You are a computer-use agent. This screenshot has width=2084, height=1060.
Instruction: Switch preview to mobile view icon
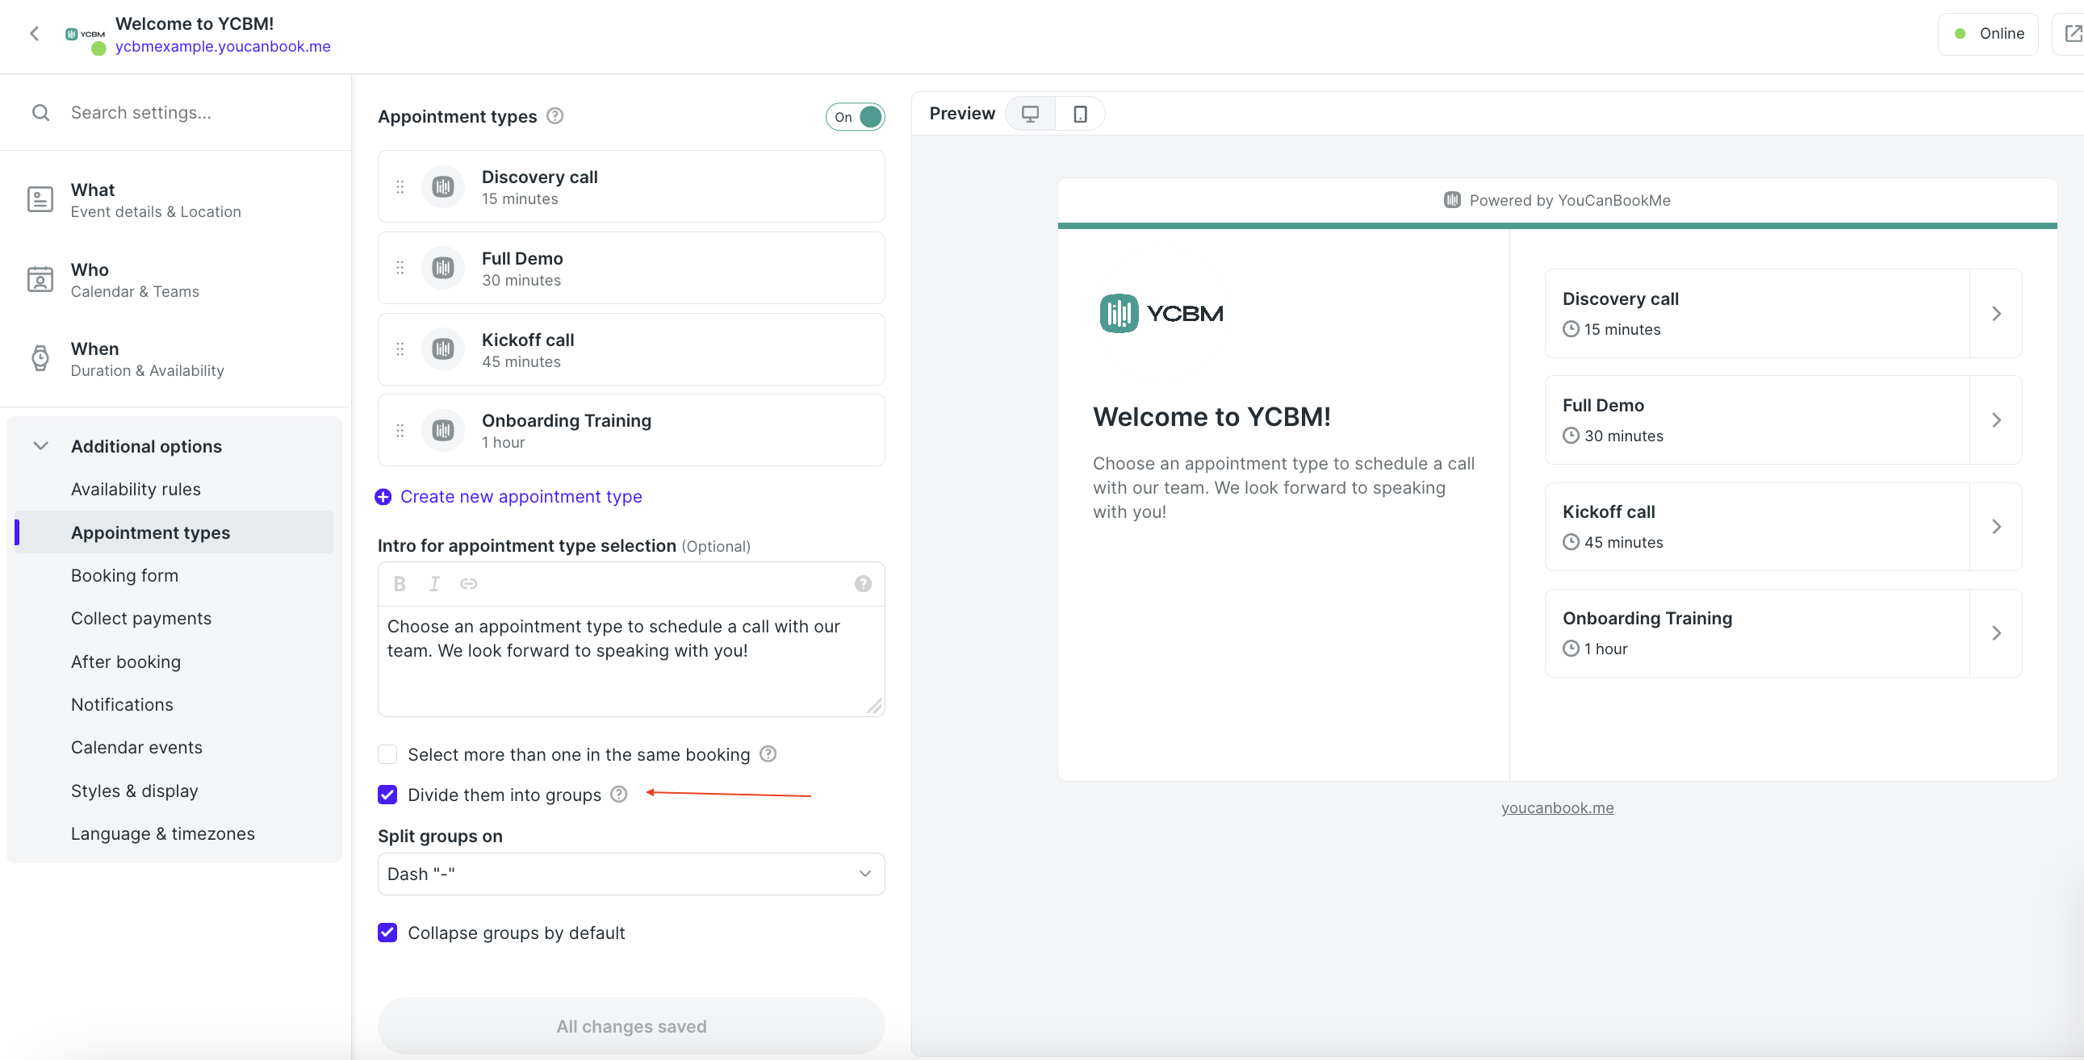click(x=1080, y=114)
